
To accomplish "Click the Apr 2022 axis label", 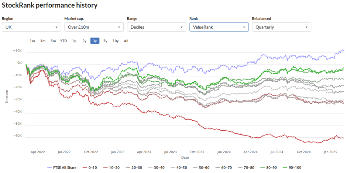I will (x=38, y=152).
